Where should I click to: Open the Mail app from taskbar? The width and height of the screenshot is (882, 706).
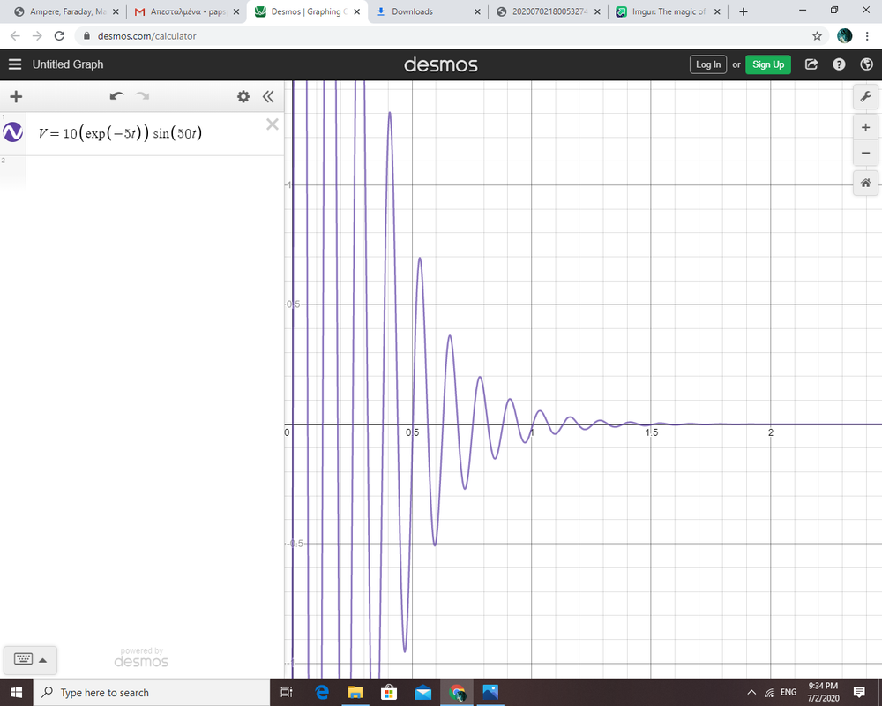coord(422,693)
